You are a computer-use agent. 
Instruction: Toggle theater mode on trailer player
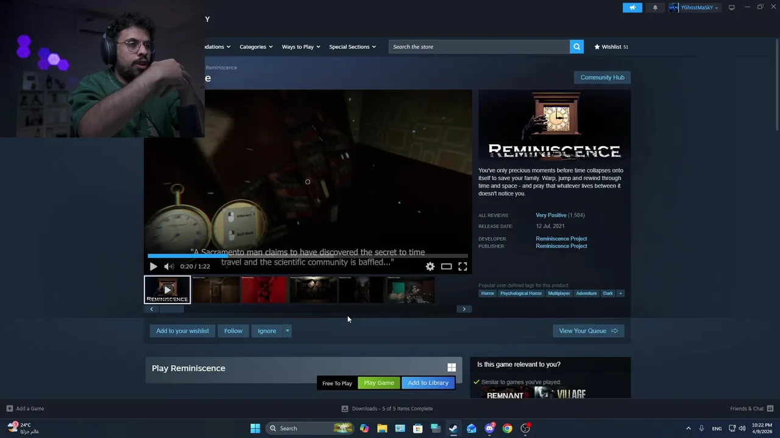point(446,266)
